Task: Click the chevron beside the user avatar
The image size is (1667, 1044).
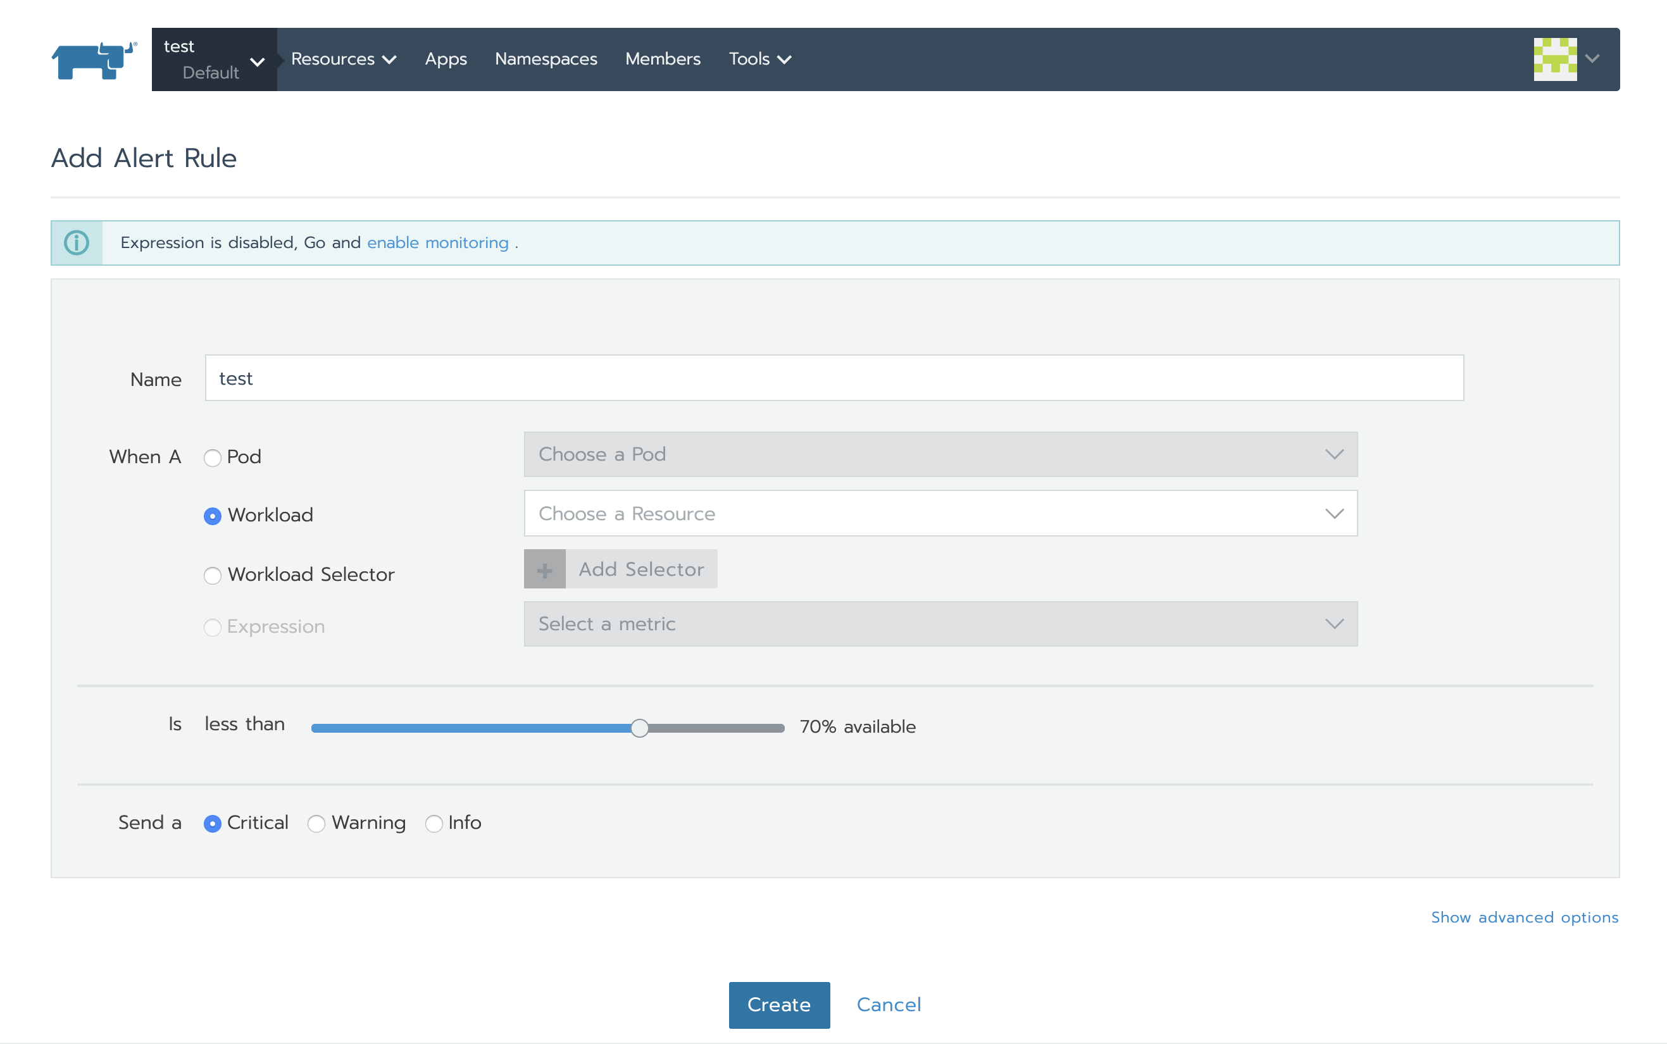Action: (x=1593, y=59)
